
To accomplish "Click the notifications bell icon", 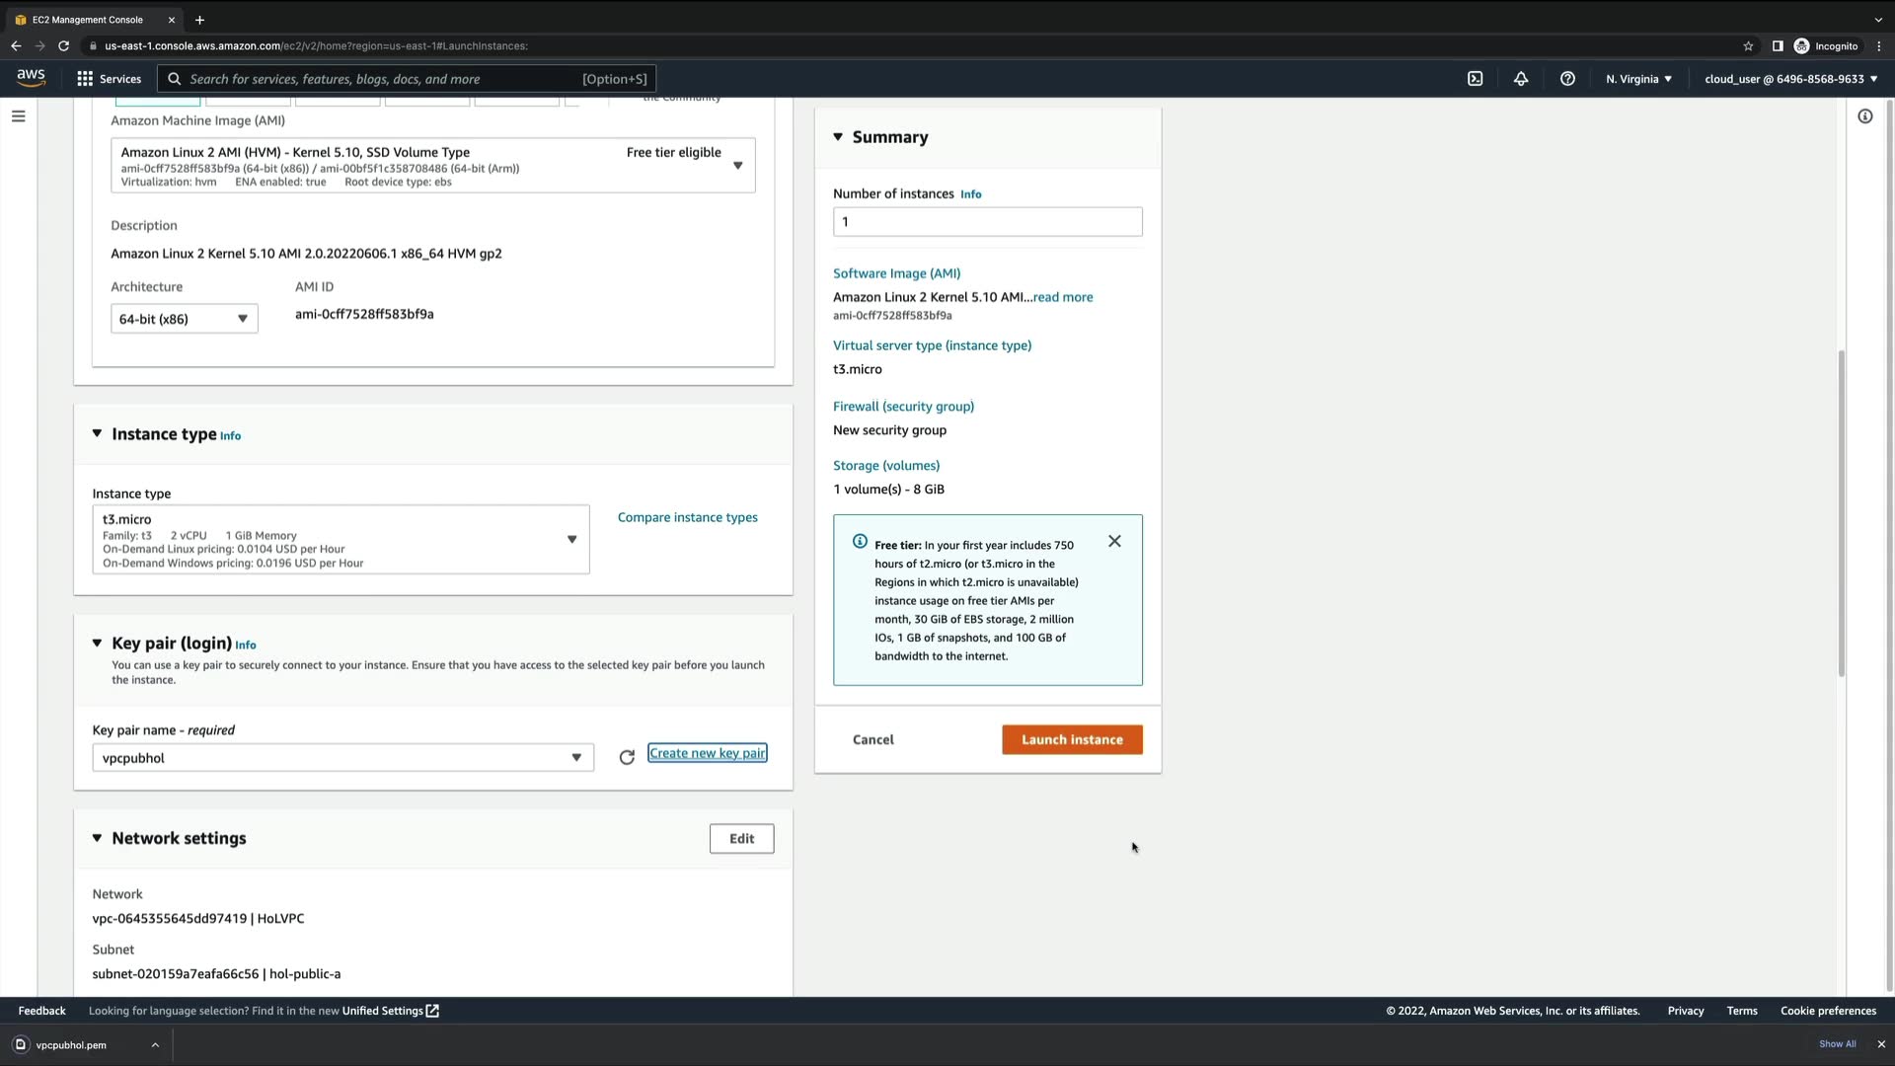I will tap(1521, 79).
